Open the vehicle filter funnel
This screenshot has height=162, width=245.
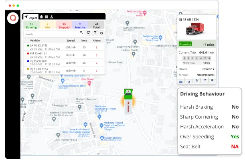[x=95, y=32]
